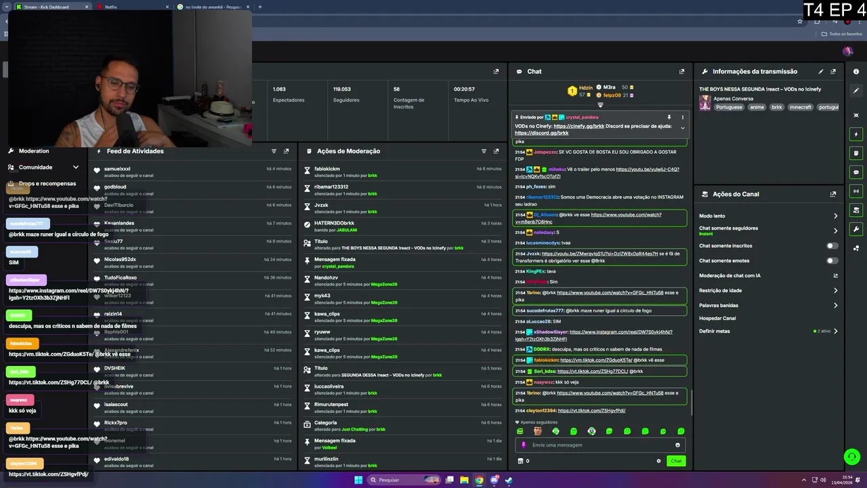
Task: Toggle Chat somente emotes switch
Action: click(832, 261)
